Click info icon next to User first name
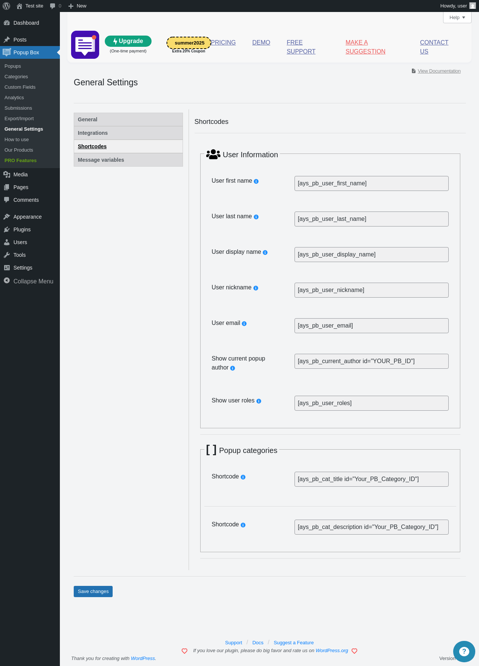This screenshot has height=666, width=479. click(x=256, y=181)
